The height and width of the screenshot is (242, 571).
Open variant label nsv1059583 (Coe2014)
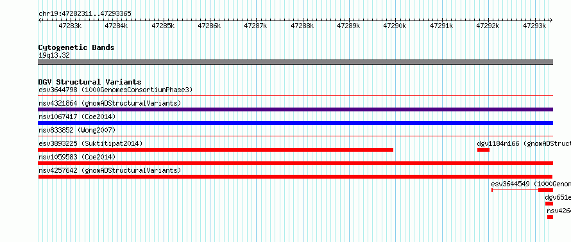(77, 157)
